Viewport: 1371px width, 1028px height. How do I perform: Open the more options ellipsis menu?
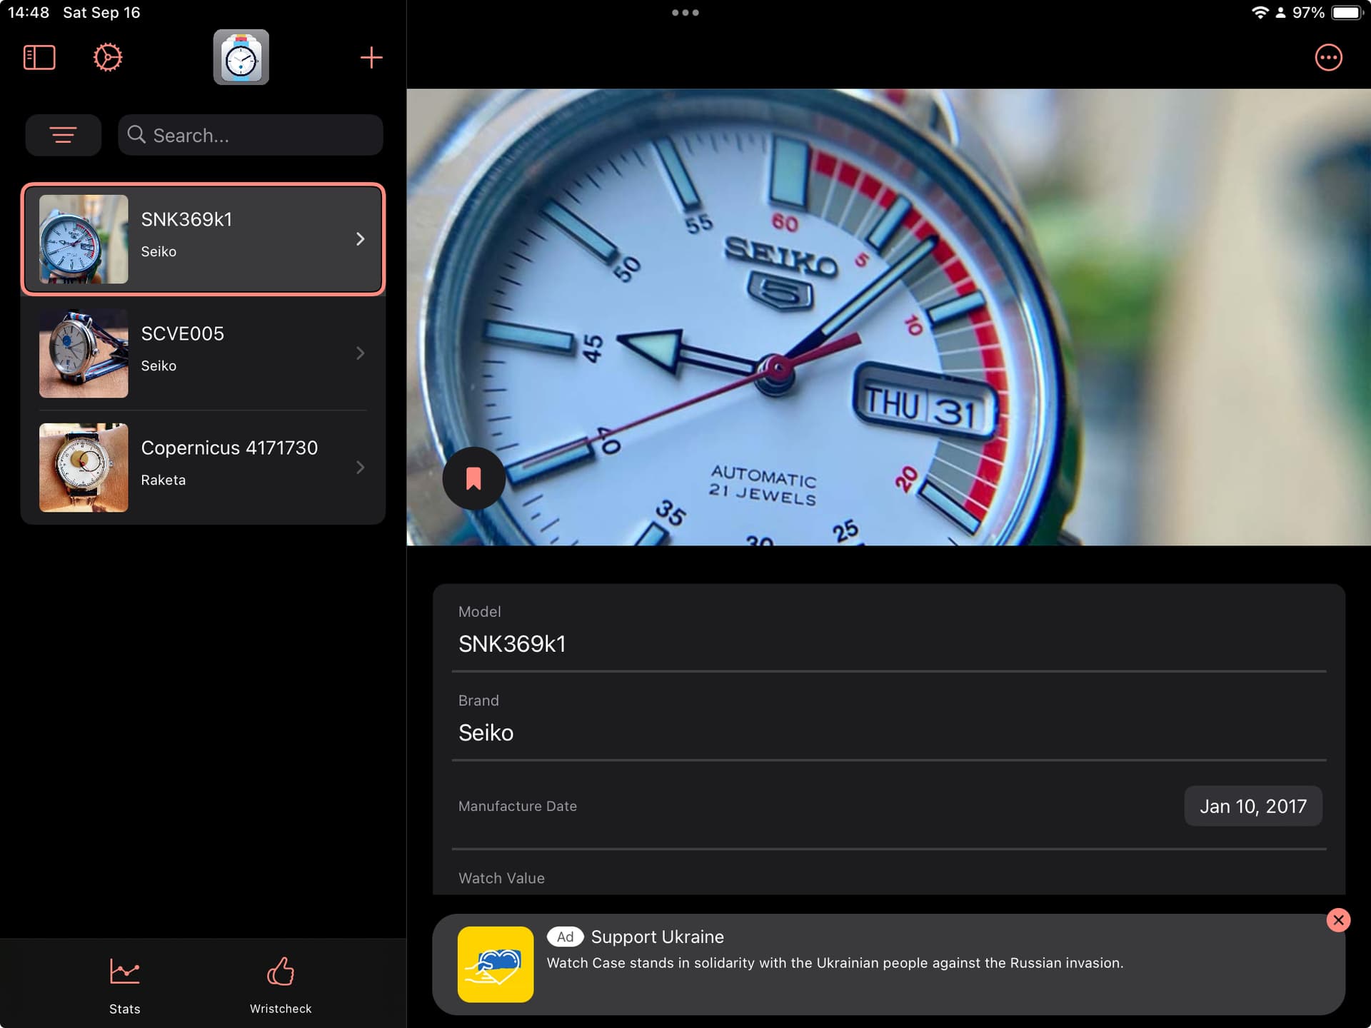(1328, 58)
